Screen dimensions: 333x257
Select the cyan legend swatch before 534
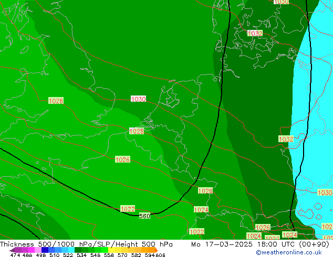[71, 250]
